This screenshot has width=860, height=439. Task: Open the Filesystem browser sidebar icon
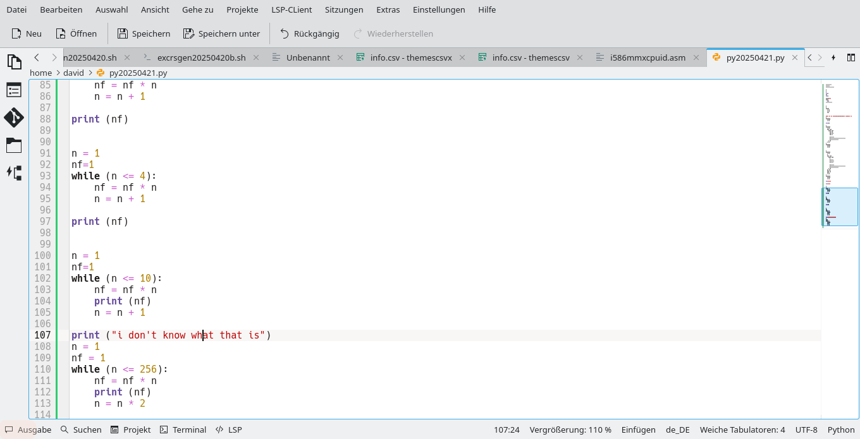[x=14, y=145]
